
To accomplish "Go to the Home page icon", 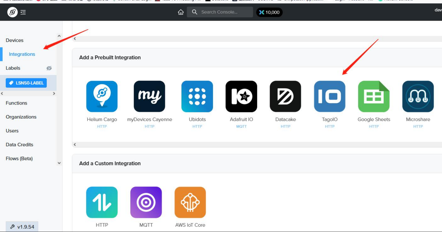I will click(181, 12).
